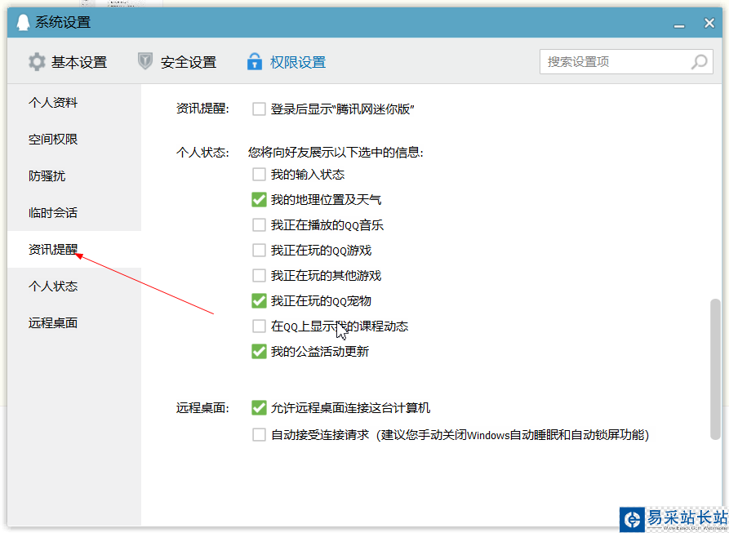
Task: Click the QQ penguin logo in title bar
Action: [x=23, y=22]
